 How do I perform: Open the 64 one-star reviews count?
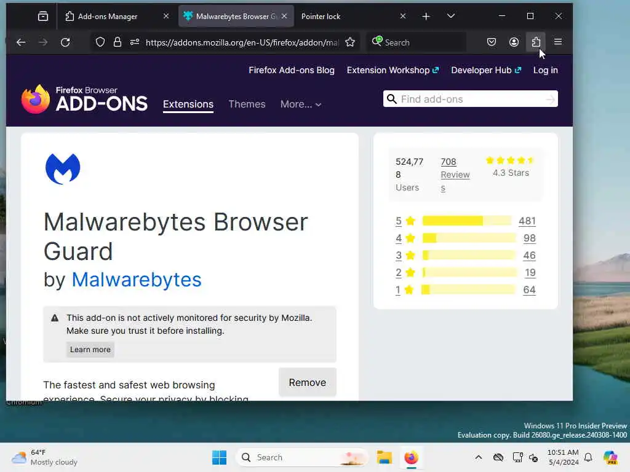coord(529,290)
